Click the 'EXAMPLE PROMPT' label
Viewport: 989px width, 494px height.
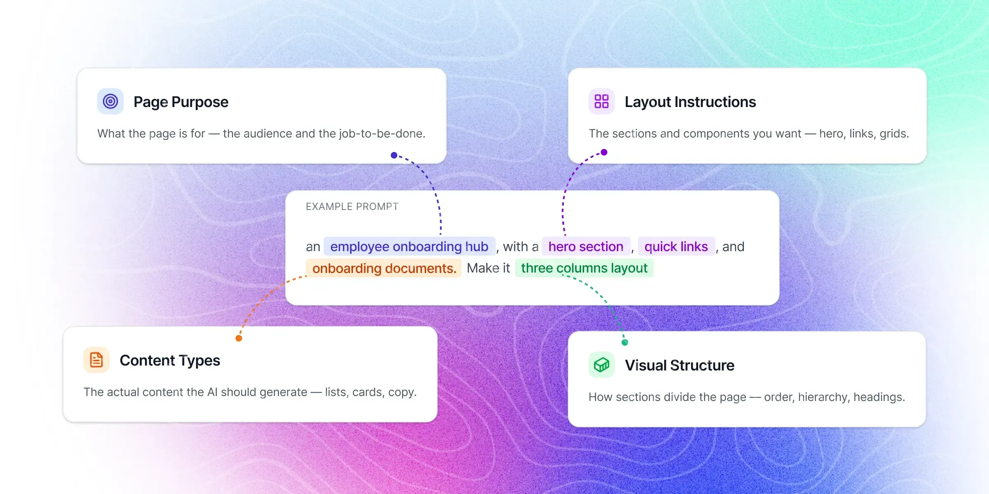(x=352, y=206)
